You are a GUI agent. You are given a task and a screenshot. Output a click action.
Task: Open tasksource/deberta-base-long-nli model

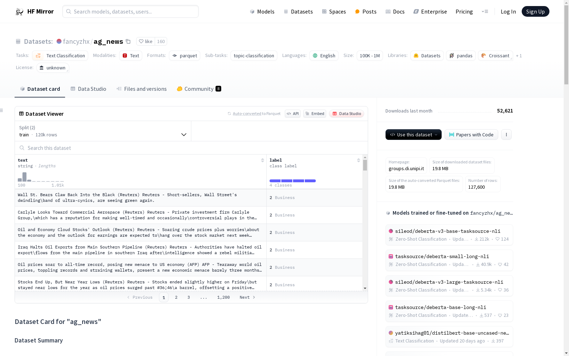pos(449,311)
